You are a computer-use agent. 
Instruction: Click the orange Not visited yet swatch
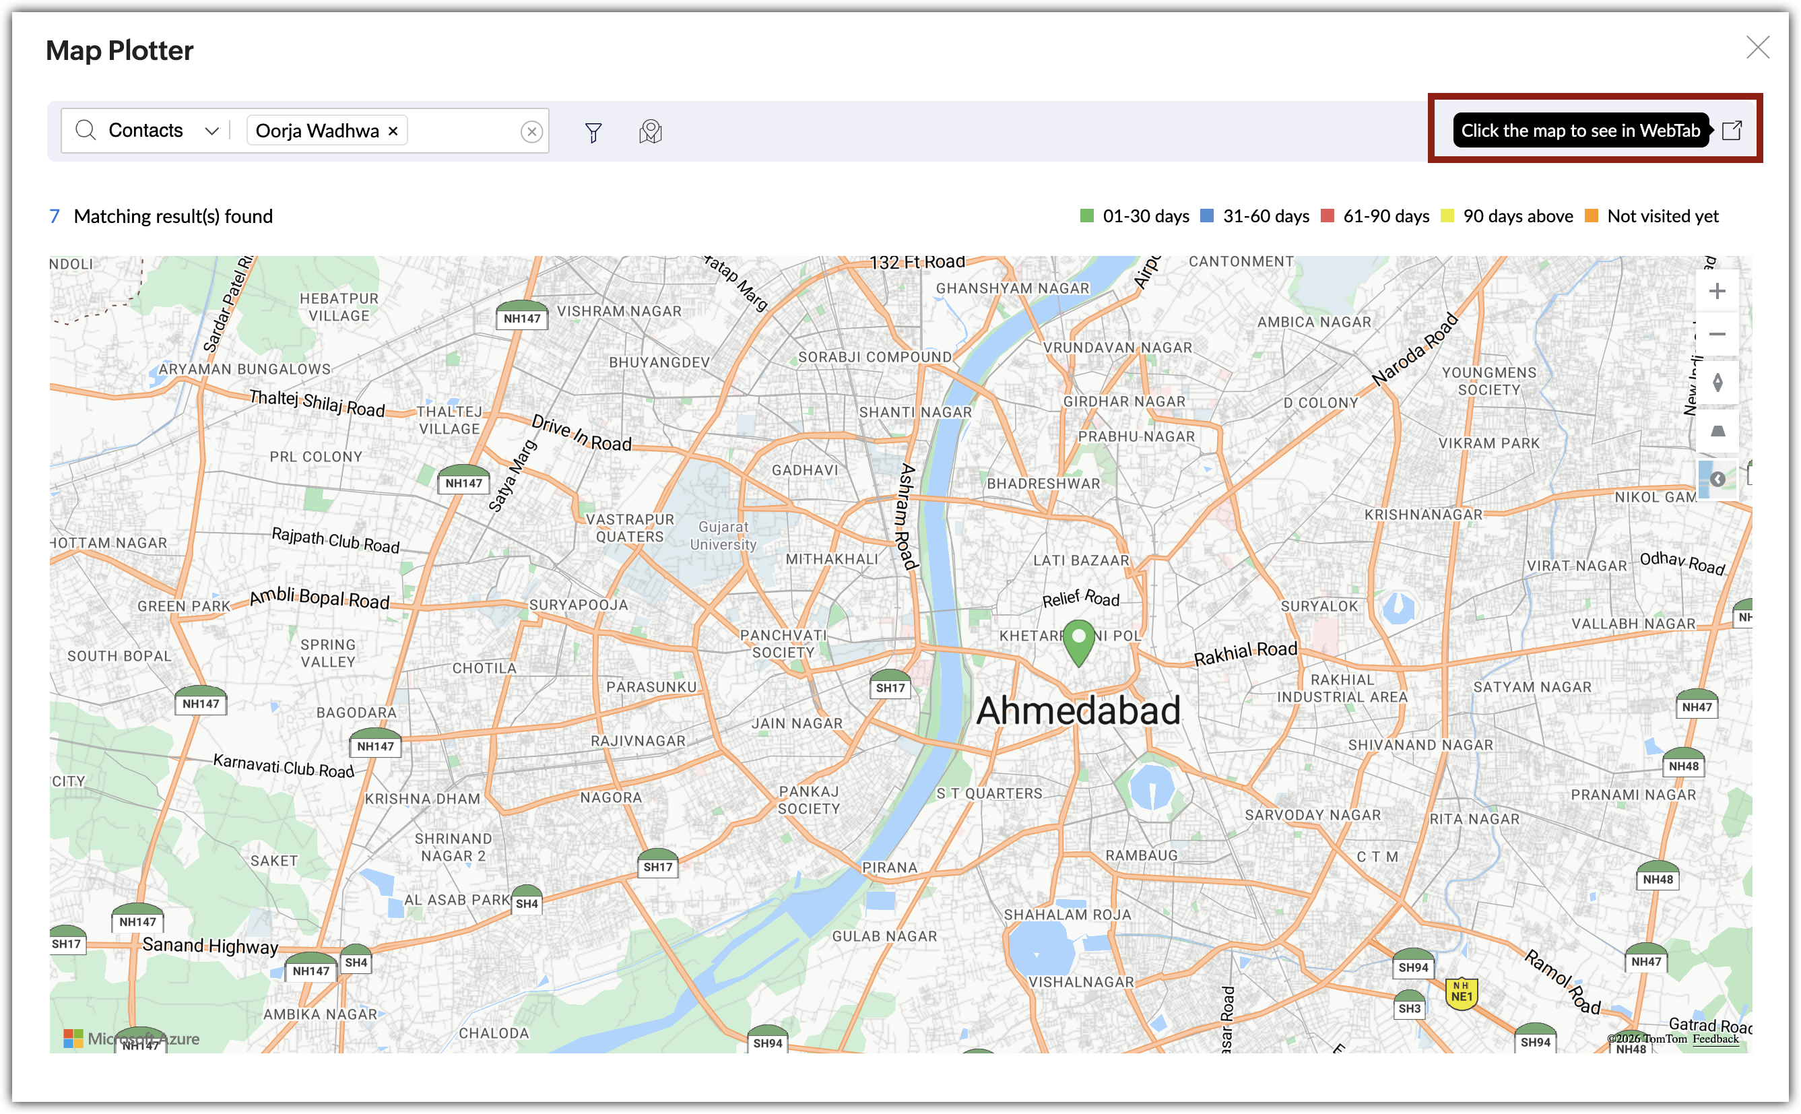[1591, 216]
